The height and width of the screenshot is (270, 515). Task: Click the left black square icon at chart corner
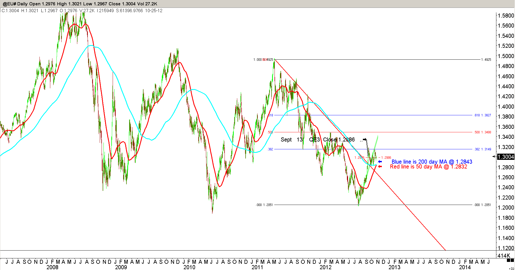[508, 260]
